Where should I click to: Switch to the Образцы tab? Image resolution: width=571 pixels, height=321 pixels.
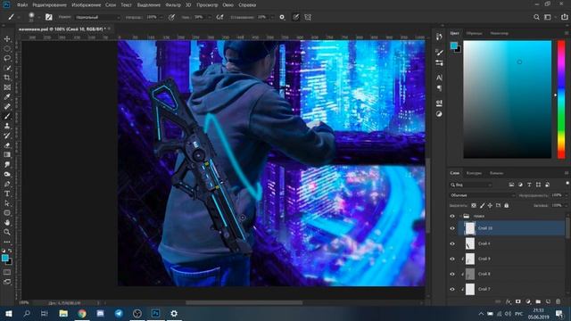[x=474, y=33]
